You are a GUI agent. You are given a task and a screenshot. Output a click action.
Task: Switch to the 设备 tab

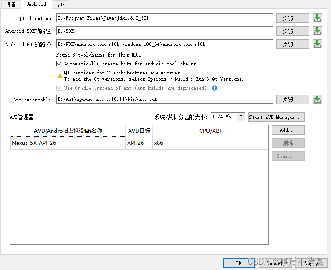coord(11,4)
